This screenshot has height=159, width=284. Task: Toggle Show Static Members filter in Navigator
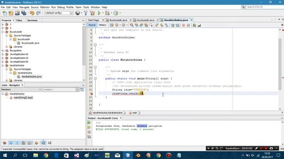pyautogui.click(x=17, y=143)
